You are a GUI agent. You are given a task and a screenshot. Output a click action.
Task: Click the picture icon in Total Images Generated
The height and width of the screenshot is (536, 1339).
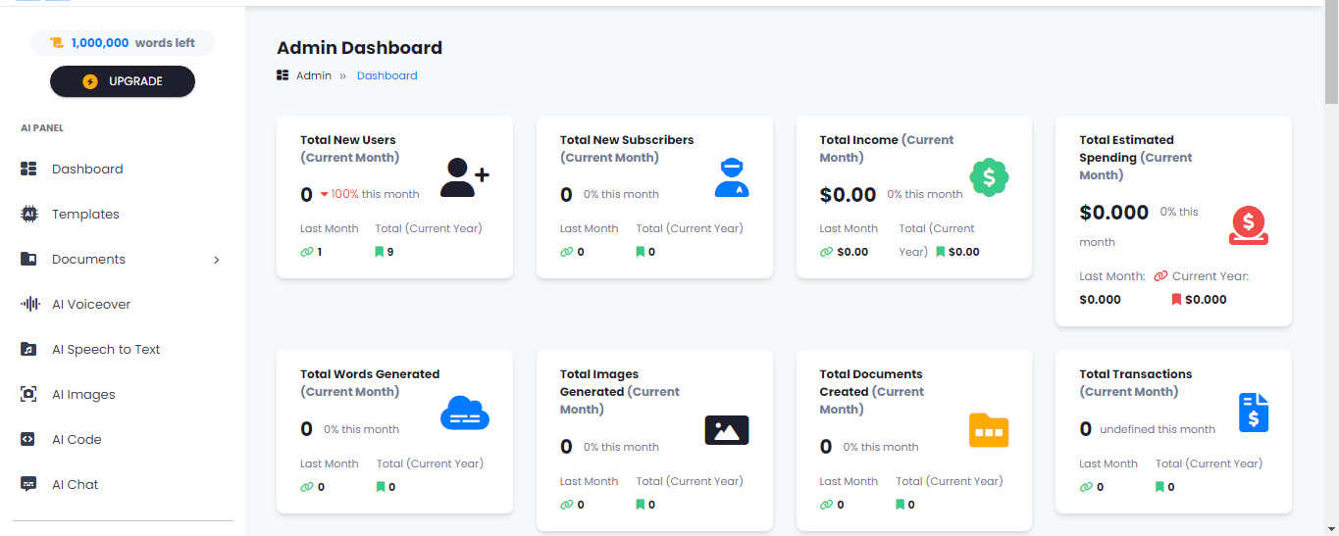pyautogui.click(x=726, y=430)
